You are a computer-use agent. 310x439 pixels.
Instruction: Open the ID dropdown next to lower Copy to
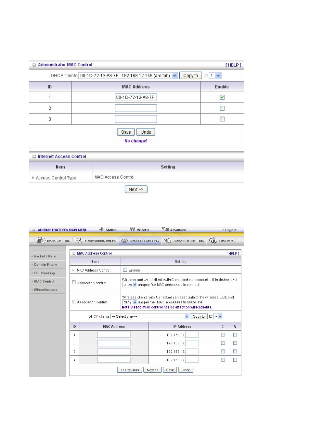tap(218, 316)
